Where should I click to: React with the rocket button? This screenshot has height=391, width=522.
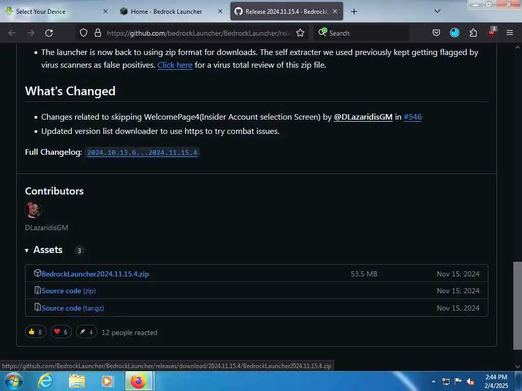pos(86,332)
